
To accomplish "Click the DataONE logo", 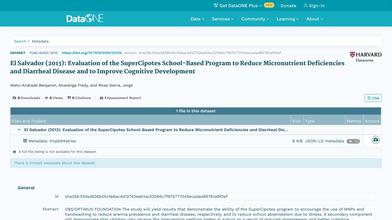I will tap(85, 19).
